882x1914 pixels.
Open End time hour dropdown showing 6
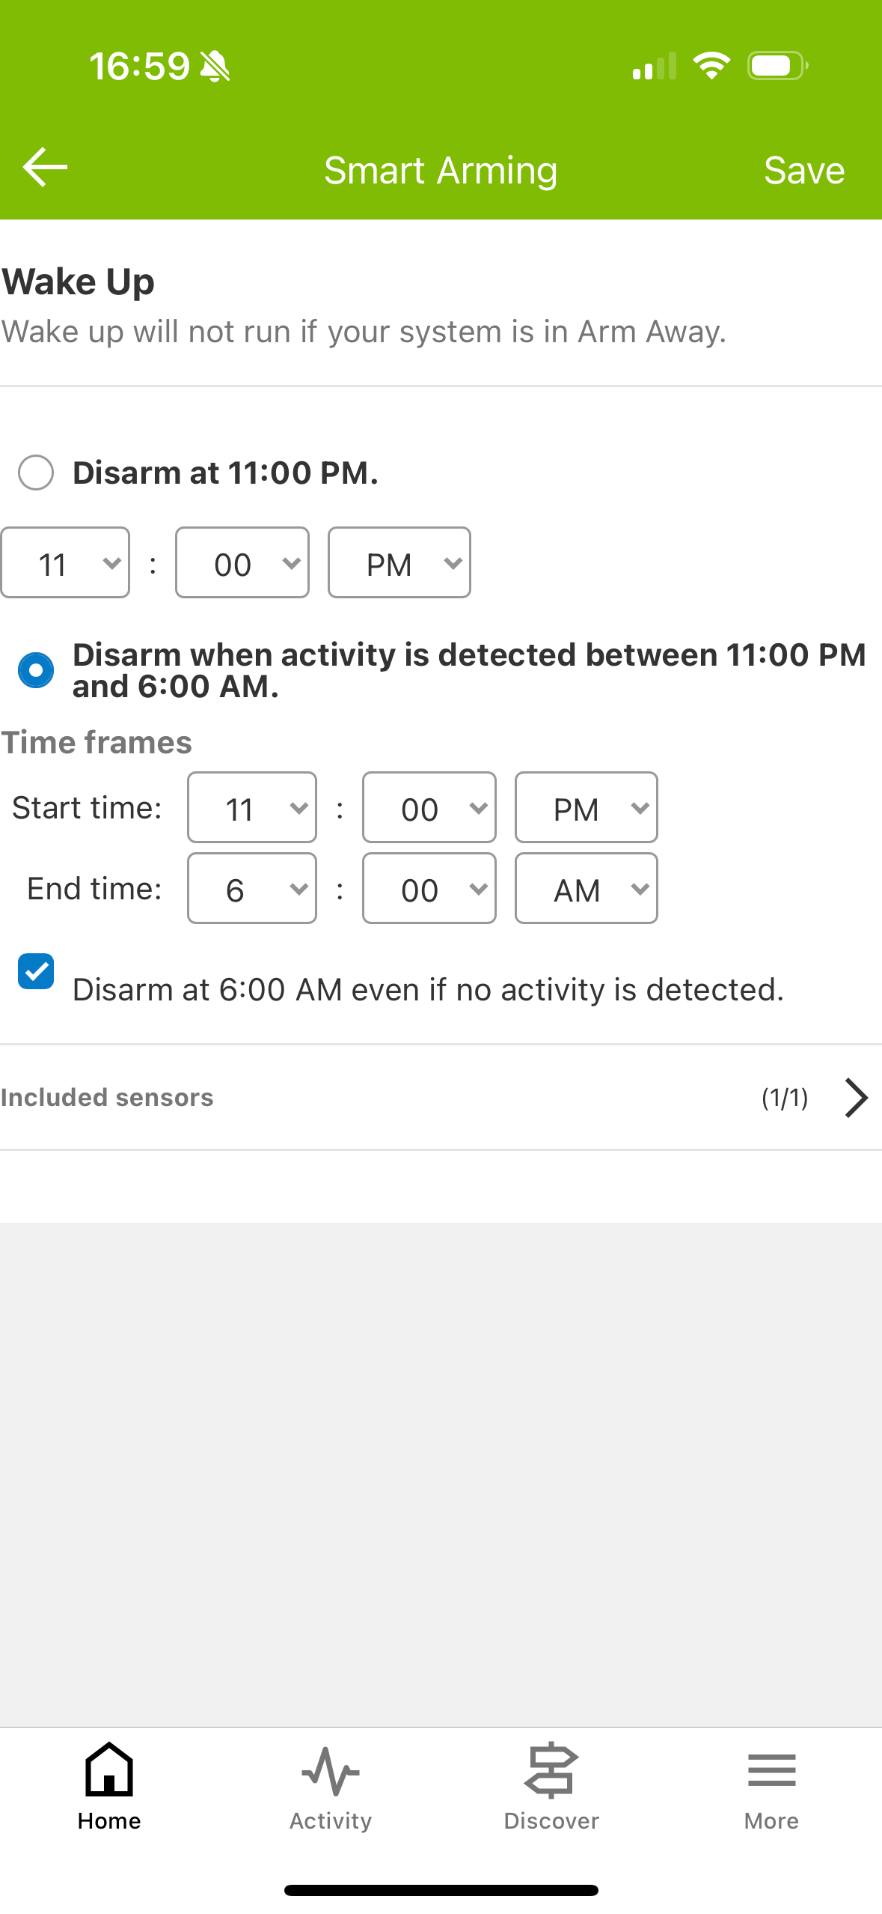(252, 888)
